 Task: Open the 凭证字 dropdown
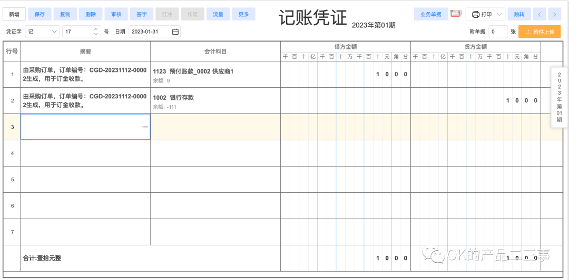[43, 32]
